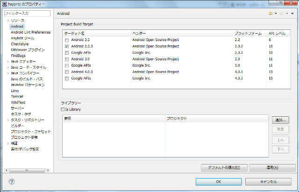Viewport: 299px width, 192px height.
Task: Expand the Java エディター tree node
Action: 8,62
